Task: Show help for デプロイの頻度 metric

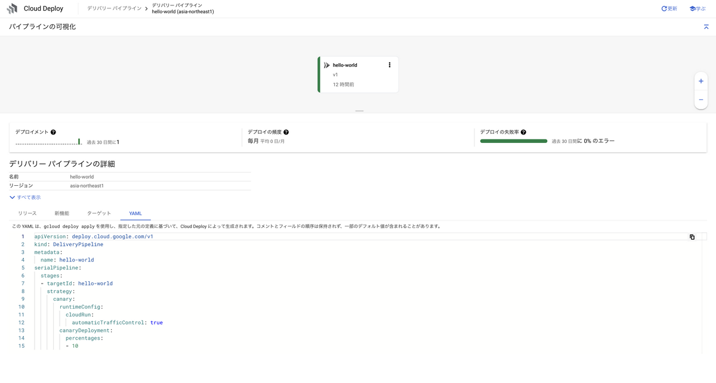Action: (x=286, y=132)
